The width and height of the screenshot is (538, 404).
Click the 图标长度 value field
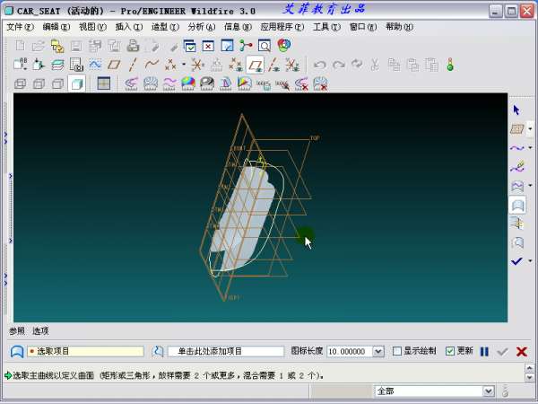(x=350, y=351)
